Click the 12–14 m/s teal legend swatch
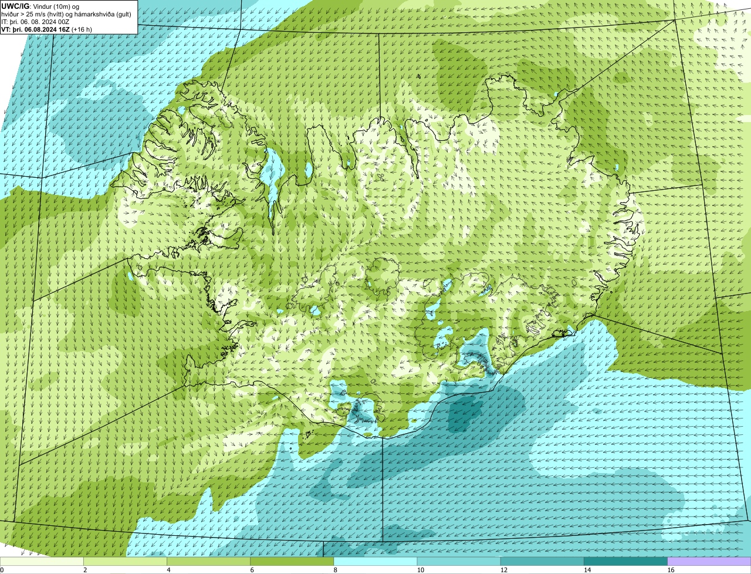Screen dimensions: 751x574 tap(542, 562)
